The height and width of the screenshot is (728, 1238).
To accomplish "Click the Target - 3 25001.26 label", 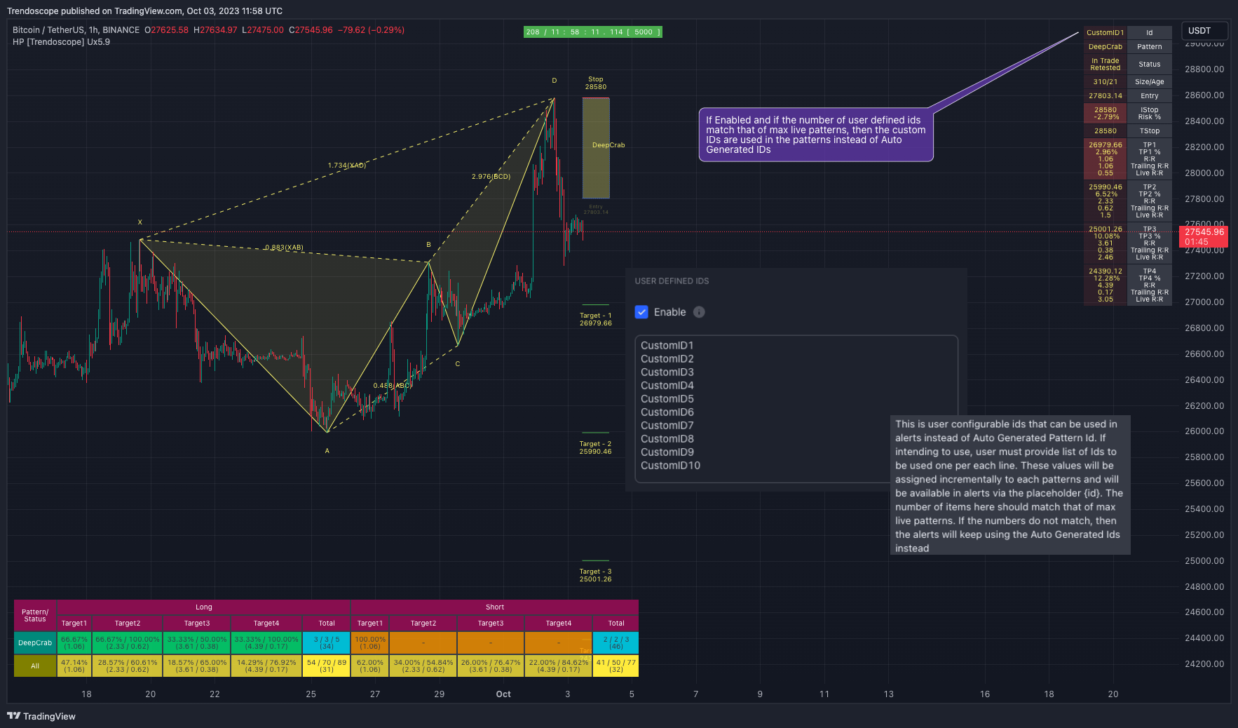I will point(595,576).
